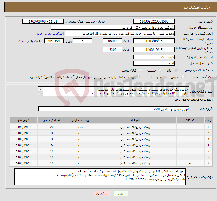Select the متوسط purchase type radio
The height and width of the screenshot is (201, 217).
point(165,77)
